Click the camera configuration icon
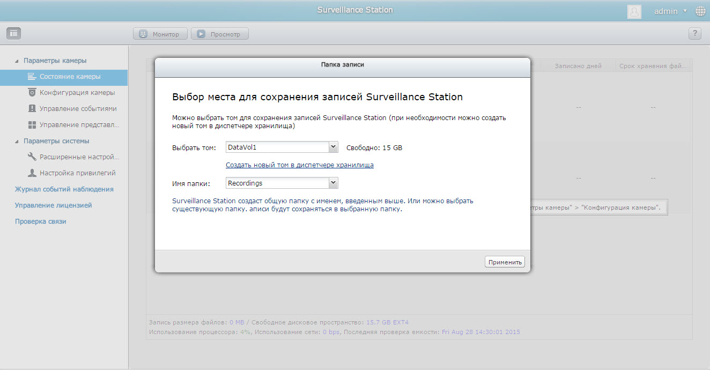Image resolution: width=710 pixels, height=370 pixels. coord(32,93)
